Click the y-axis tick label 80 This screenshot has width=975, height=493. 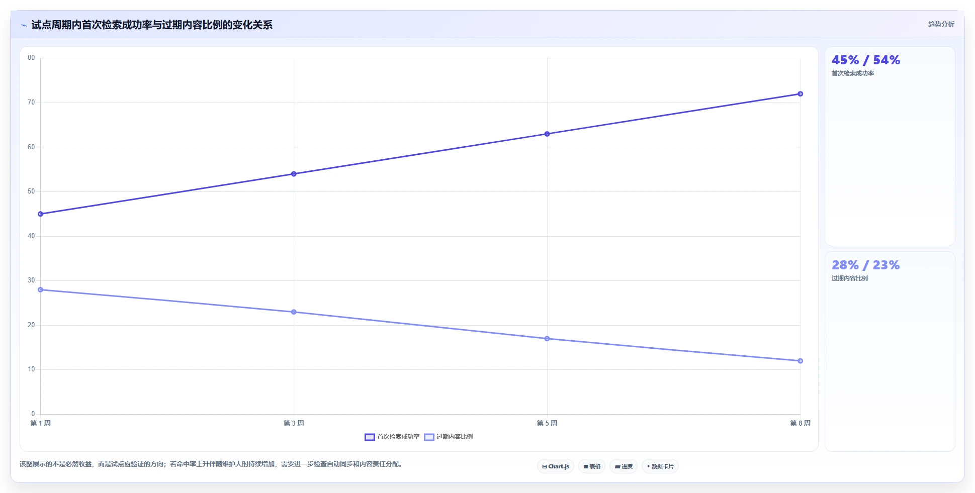(31, 58)
